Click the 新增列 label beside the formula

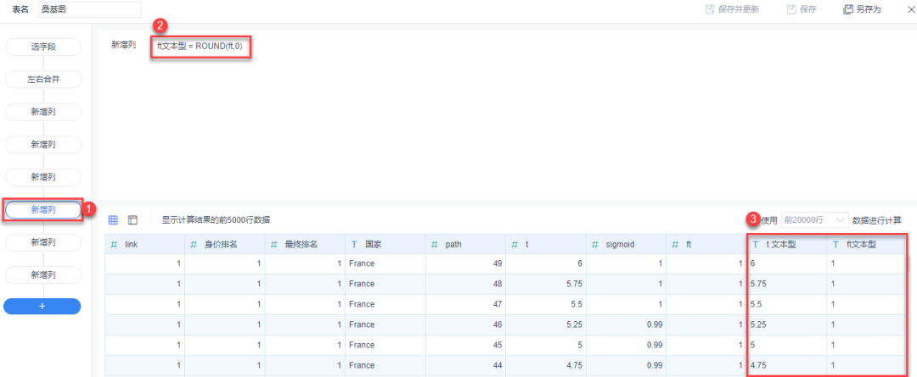coord(123,45)
